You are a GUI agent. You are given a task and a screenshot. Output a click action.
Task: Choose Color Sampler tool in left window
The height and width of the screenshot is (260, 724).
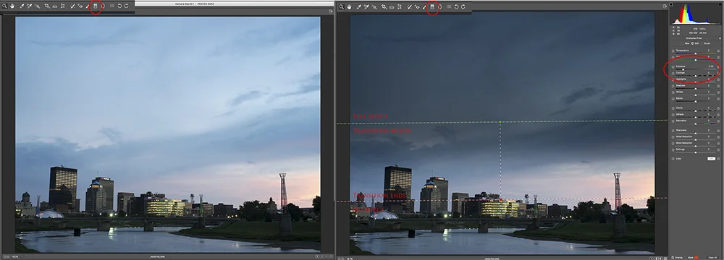coord(29,6)
